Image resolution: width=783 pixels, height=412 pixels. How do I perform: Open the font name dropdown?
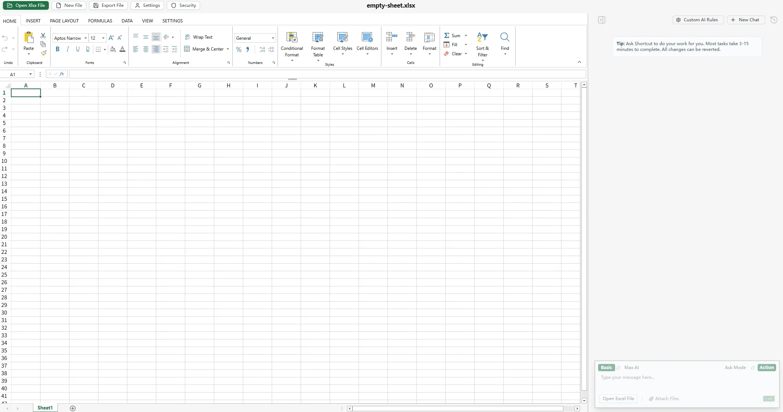coord(85,38)
